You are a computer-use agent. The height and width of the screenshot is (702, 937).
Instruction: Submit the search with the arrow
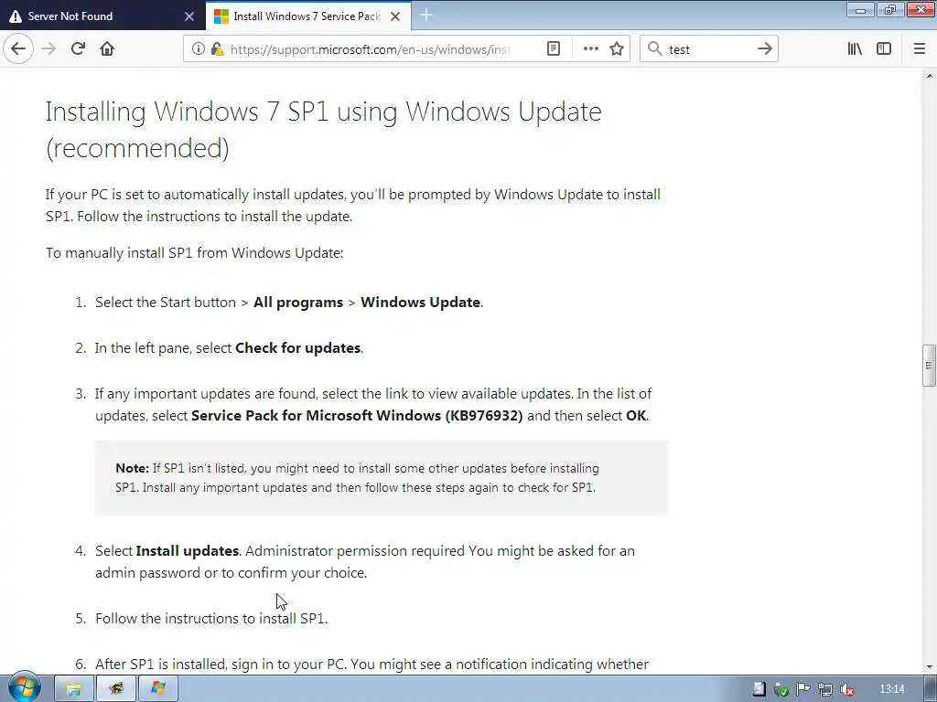[765, 49]
